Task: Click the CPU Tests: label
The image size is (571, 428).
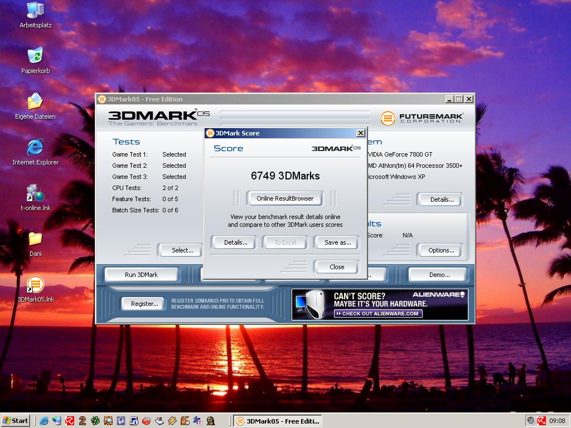Action: pyautogui.click(x=127, y=188)
